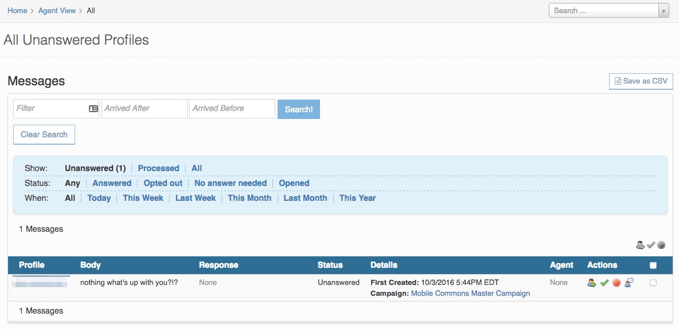
Task: Click the gray bulk assign-user icon above table
Action: (x=640, y=245)
